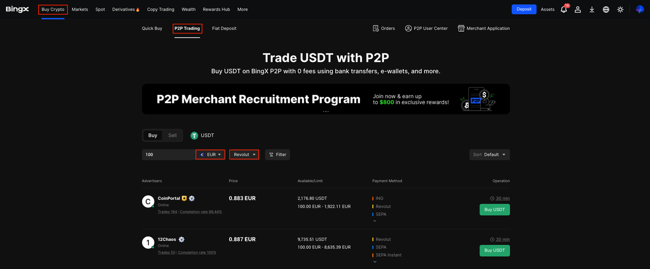Switch to the Sell toggle

tap(172, 135)
